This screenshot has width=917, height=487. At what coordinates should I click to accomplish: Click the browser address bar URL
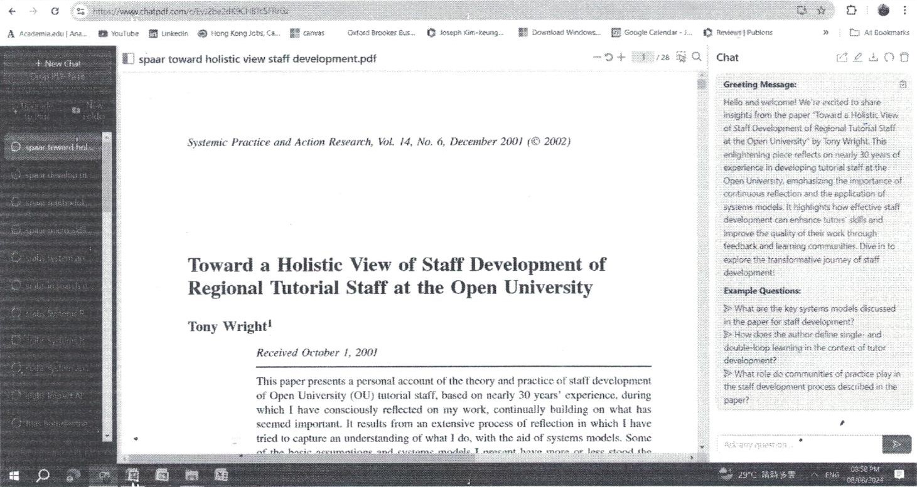tap(191, 11)
